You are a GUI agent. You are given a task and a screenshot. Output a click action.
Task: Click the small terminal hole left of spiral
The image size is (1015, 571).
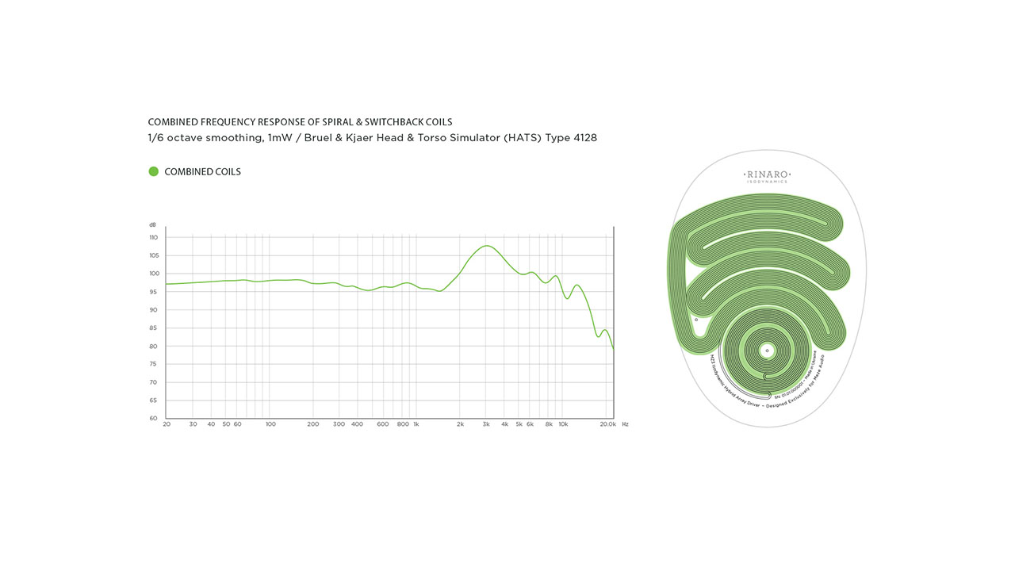click(696, 320)
